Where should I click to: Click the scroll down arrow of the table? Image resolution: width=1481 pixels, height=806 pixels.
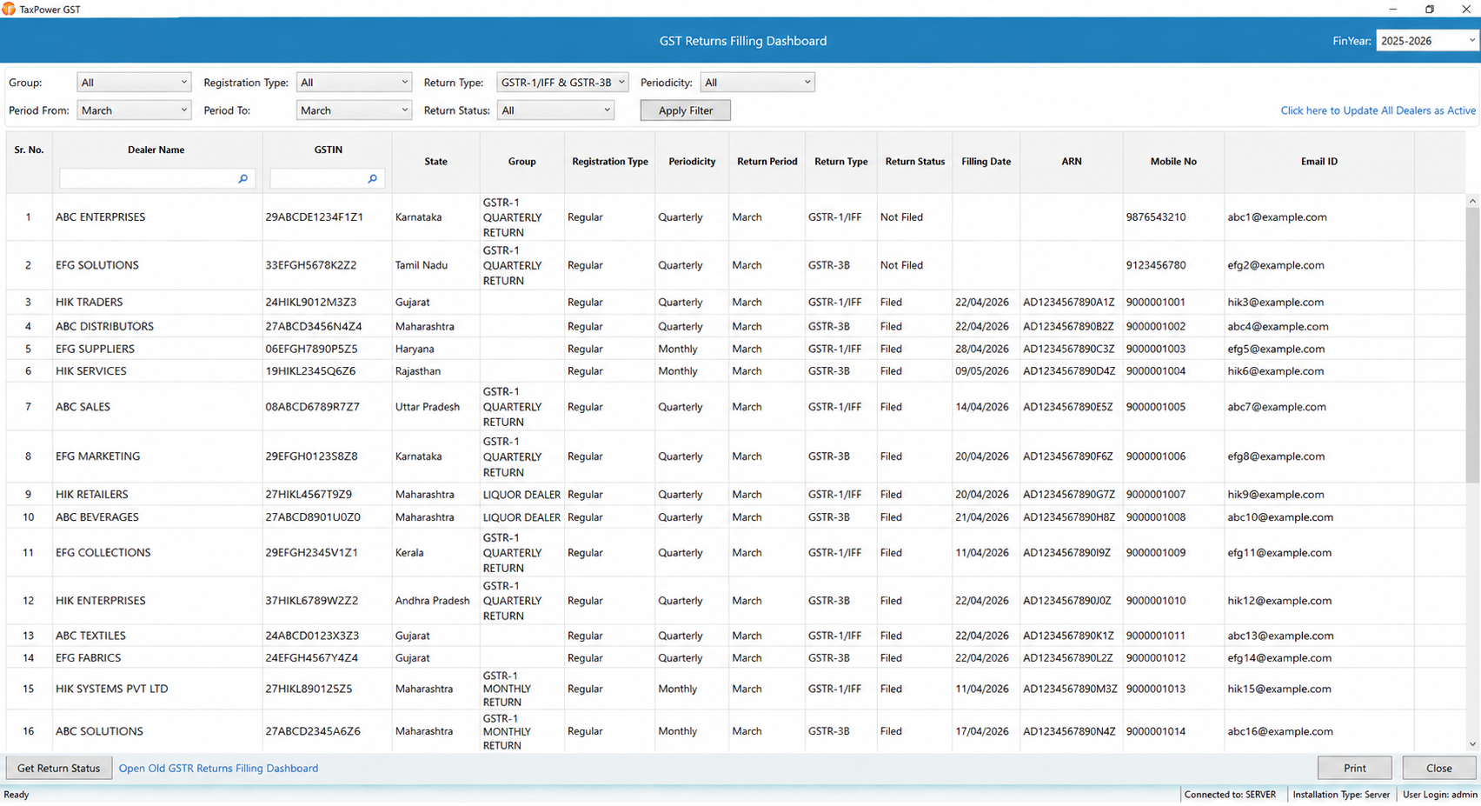(1472, 744)
